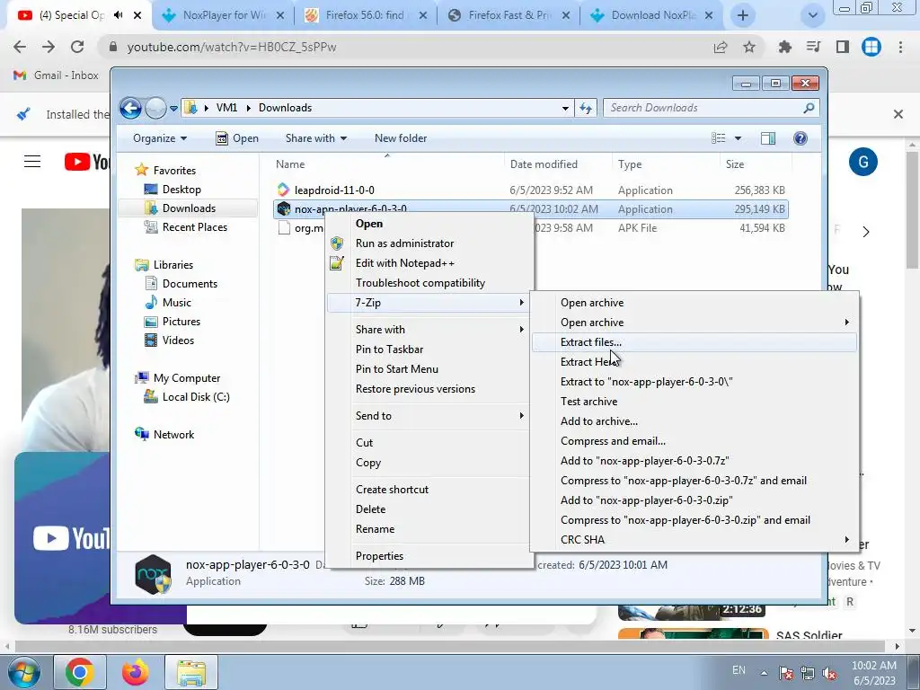This screenshot has width=920, height=690.
Task: Switch to Firefox 56.0 tab
Action: 366,15
